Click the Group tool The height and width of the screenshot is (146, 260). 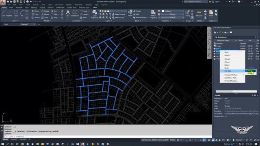(x=188, y=13)
